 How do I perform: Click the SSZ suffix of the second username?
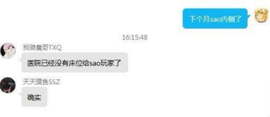pyautogui.click(x=54, y=82)
